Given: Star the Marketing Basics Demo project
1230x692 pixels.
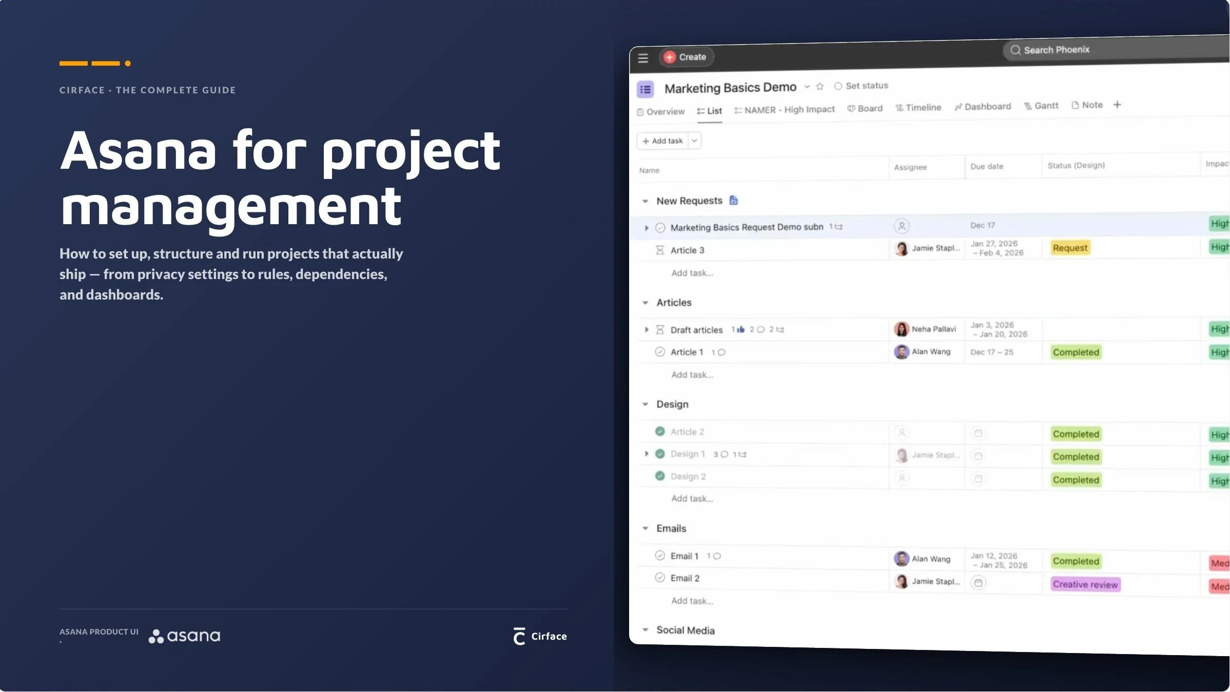Looking at the screenshot, I should tap(820, 86).
